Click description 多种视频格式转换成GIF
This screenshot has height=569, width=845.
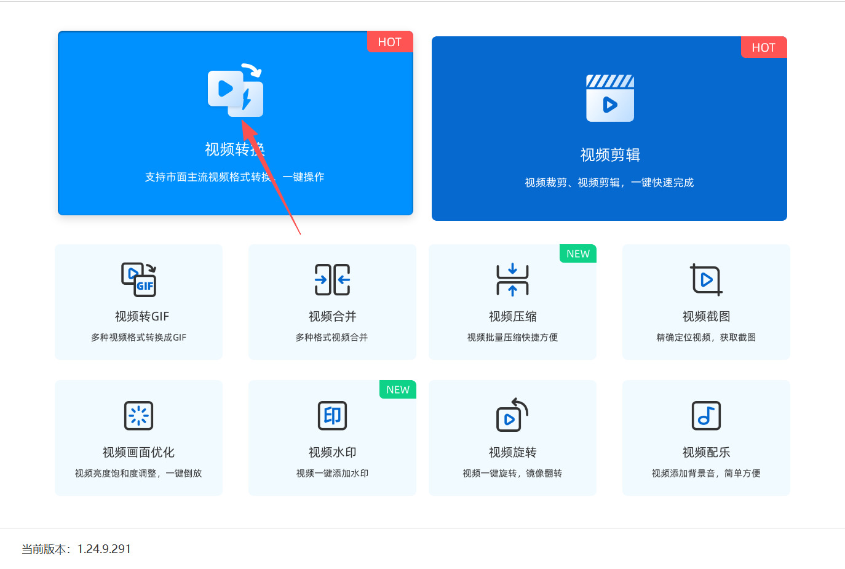(x=138, y=337)
